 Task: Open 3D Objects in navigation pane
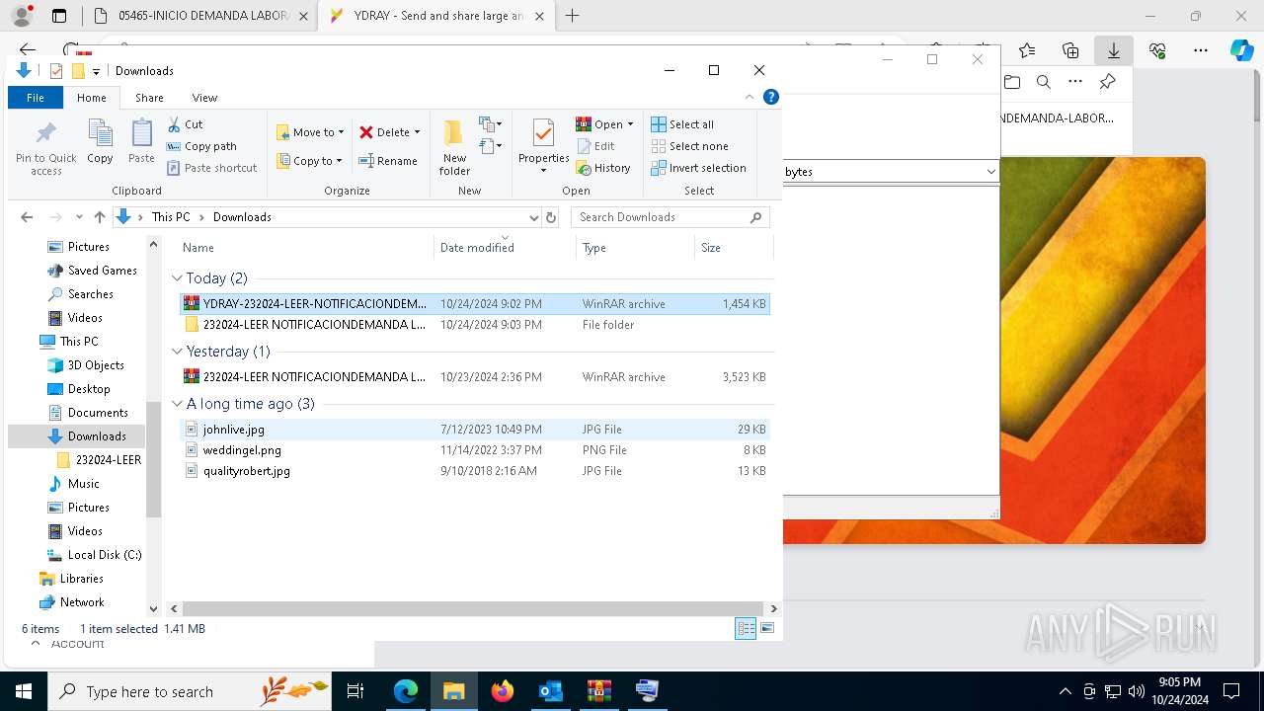click(96, 365)
